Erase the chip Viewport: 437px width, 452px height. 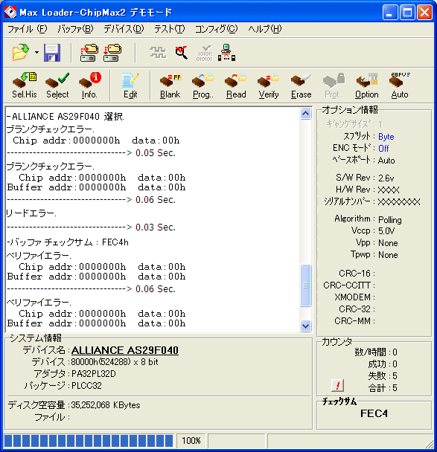(x=301, y=85)
